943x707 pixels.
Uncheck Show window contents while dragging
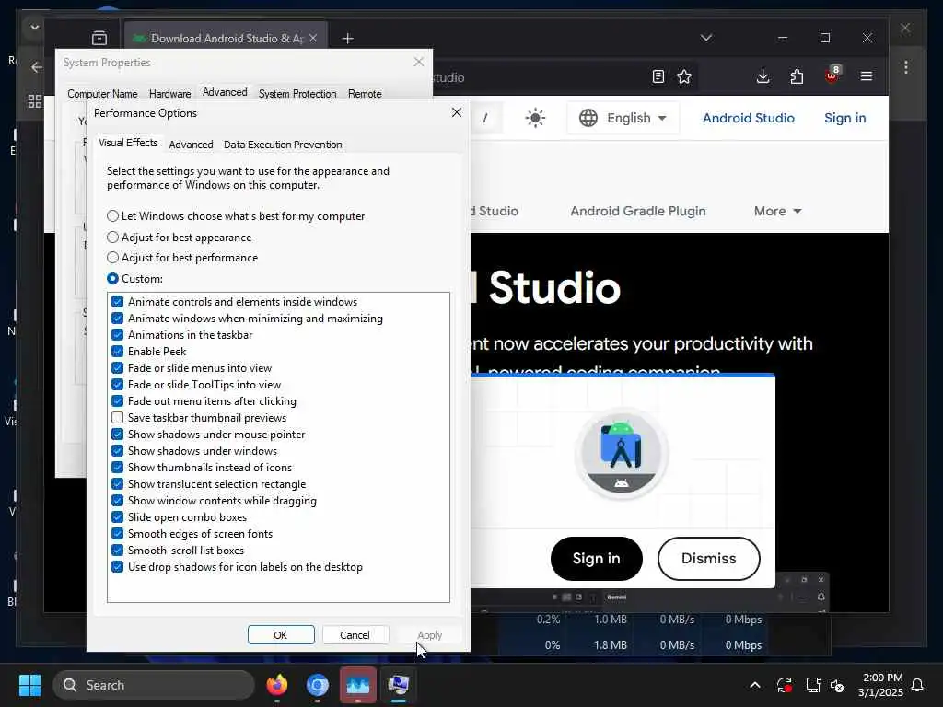click(x=117, y=501)
